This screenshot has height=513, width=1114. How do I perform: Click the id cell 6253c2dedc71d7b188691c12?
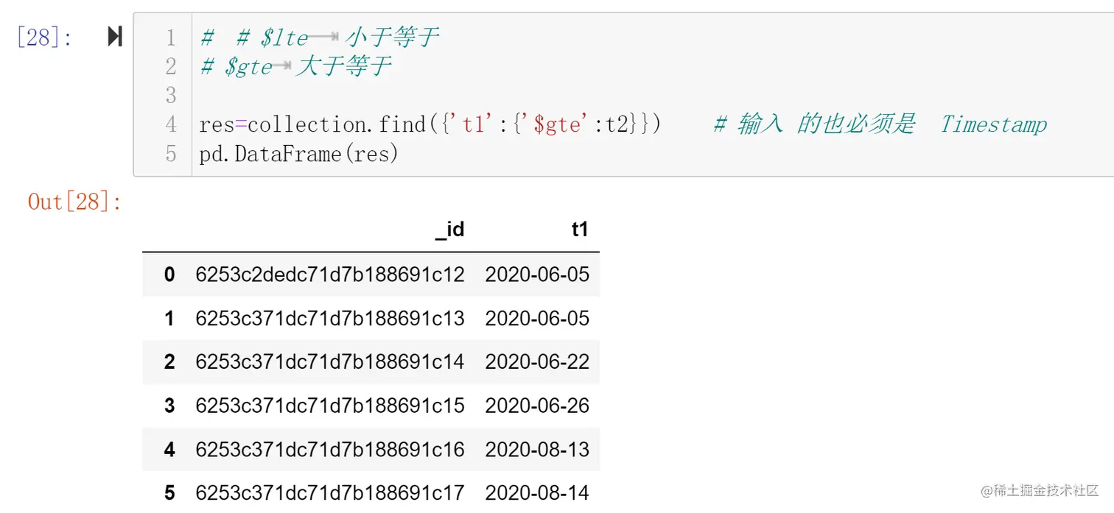point(329,275)
